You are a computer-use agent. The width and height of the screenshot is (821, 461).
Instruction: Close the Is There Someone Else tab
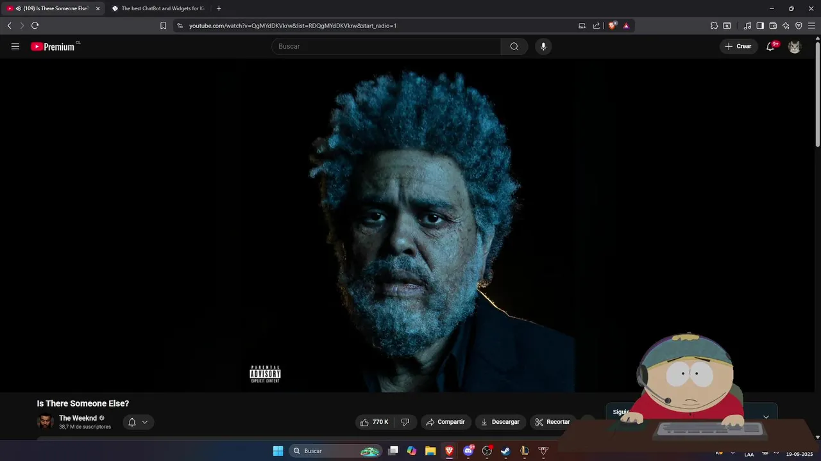pyautogui.click(x=98, y=8)
